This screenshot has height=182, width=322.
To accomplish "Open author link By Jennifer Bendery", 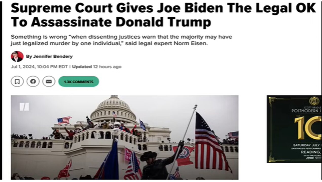I will pos(49,56).
